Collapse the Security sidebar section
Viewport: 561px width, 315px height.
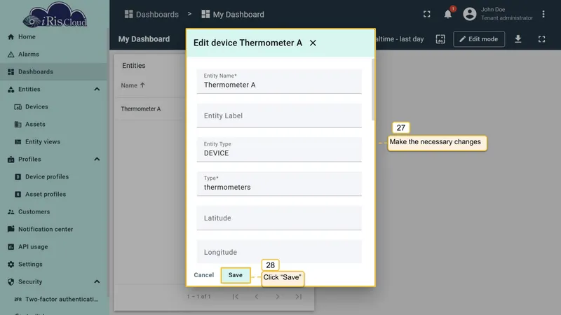point(97,281)
